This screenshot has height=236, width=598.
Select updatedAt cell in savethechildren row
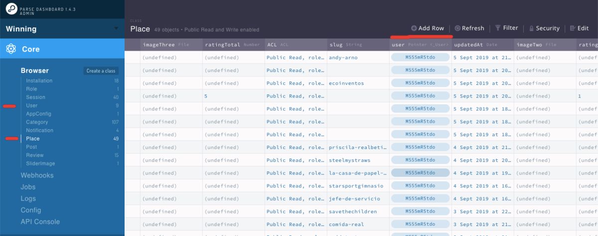[x=483, y=212]
